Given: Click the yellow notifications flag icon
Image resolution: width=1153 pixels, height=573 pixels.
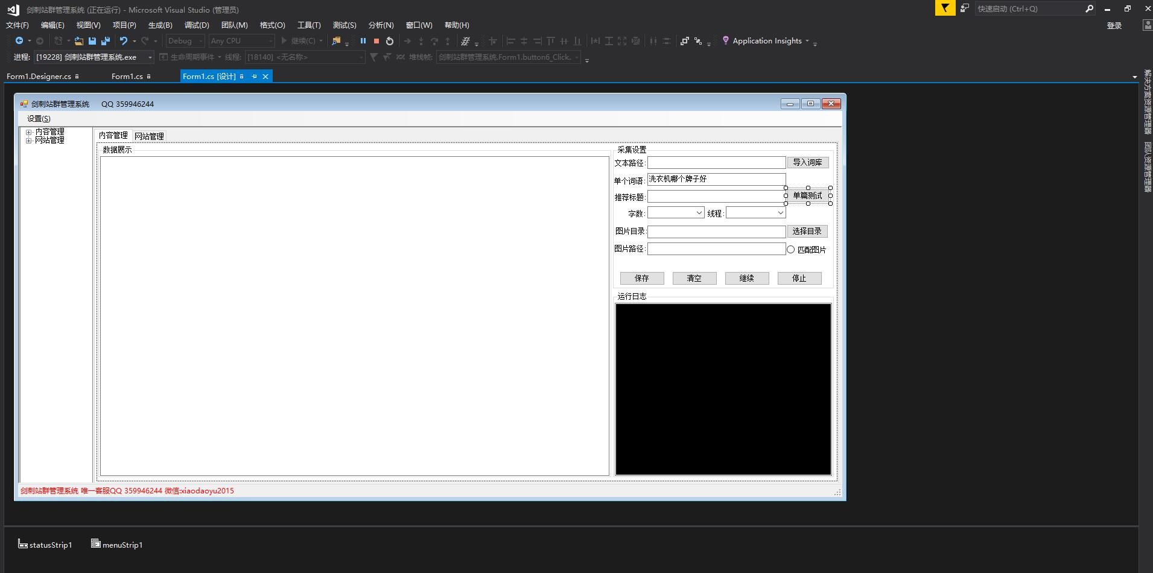Looking at the screenshot, I should tap(945, 8).
